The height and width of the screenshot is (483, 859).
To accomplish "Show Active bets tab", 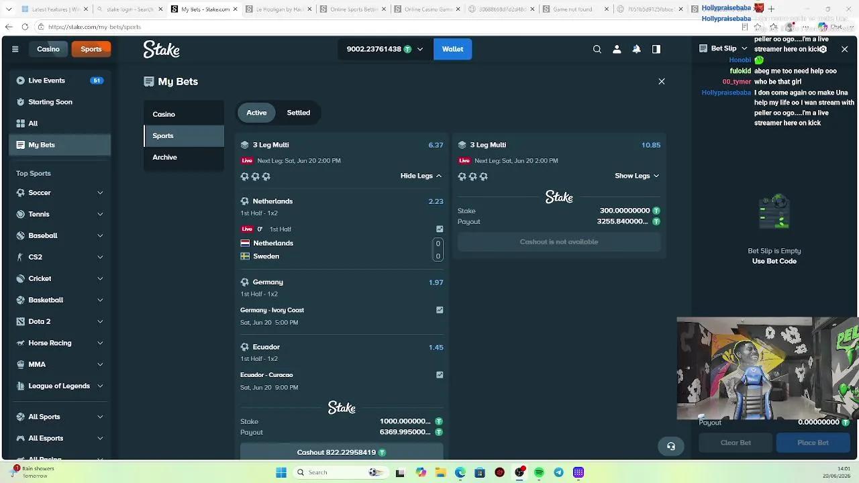I will click(x=256, y=113).
